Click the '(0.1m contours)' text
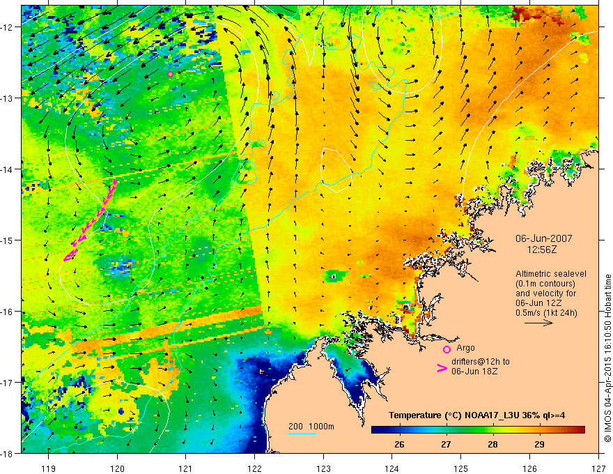 tap(545, 284)
